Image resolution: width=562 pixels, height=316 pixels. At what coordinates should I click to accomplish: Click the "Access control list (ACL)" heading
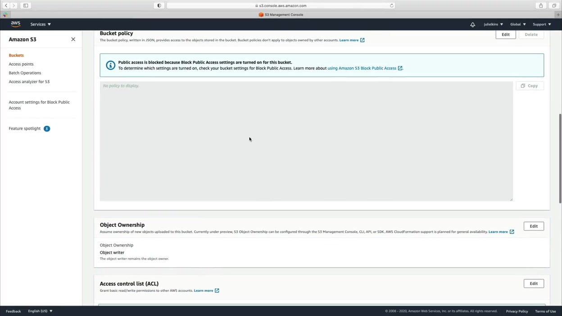pyautogui.click(x=129, y=284)
